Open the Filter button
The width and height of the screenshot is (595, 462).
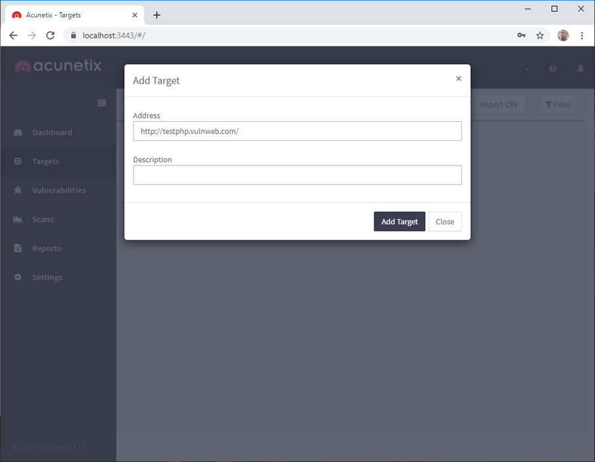[x=558, y=105]
